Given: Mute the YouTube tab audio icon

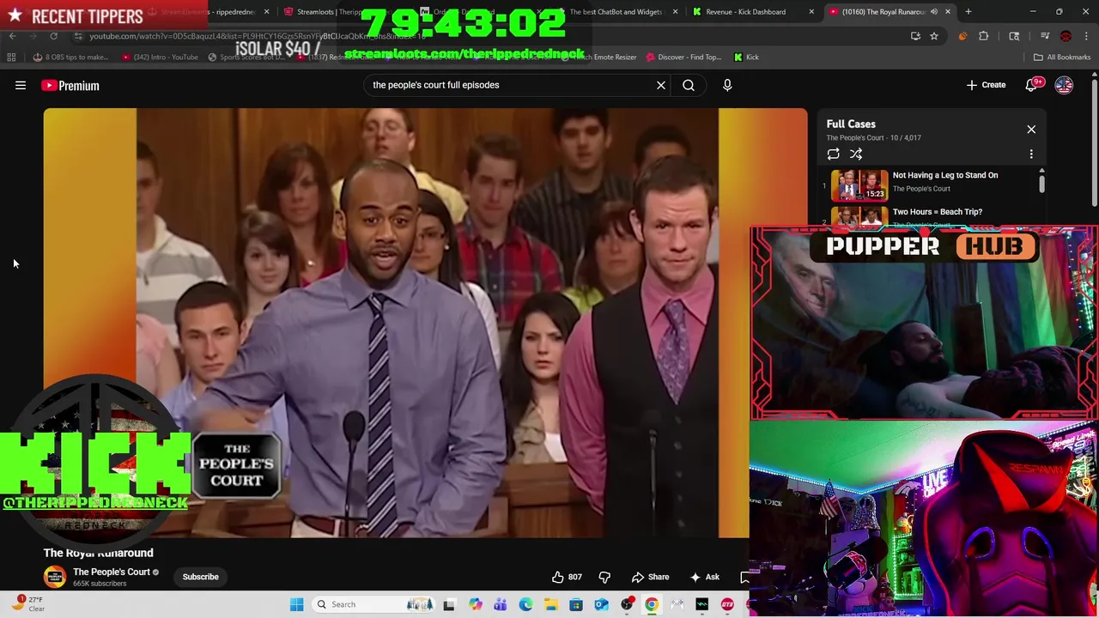Looking at the screenshot, I should pyautogui.click(x=933, y=12).
